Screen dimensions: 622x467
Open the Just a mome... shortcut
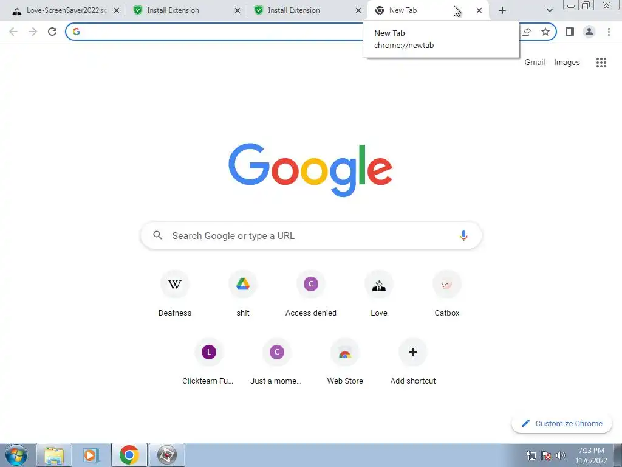[x=277, y=362]
